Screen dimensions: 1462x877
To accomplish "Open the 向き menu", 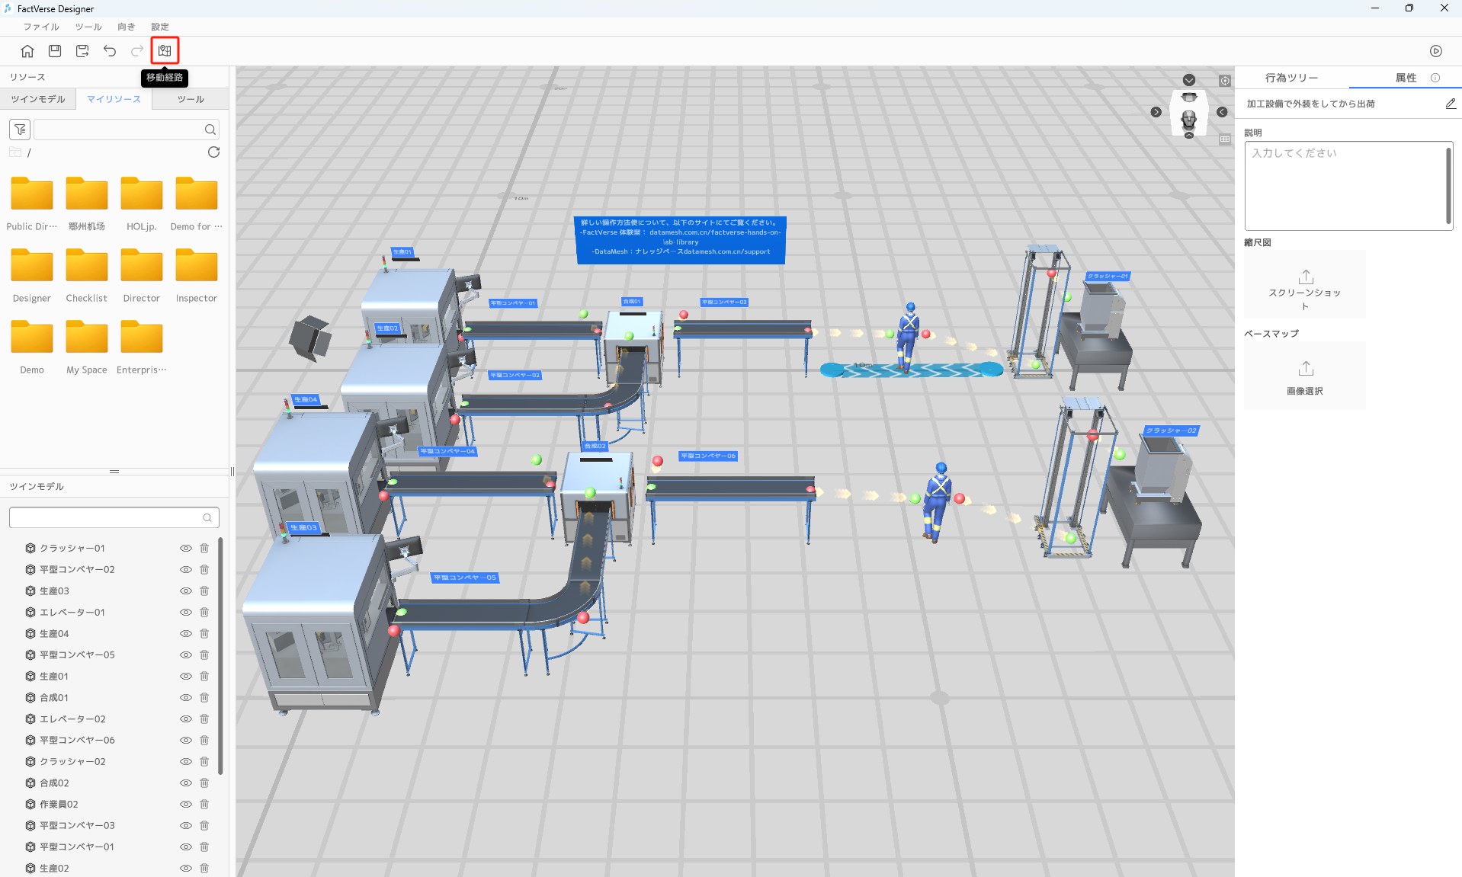I will click(127, 27).
